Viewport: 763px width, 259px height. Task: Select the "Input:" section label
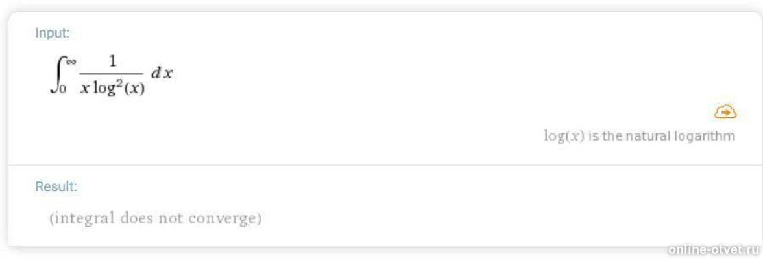coord(52,33)
